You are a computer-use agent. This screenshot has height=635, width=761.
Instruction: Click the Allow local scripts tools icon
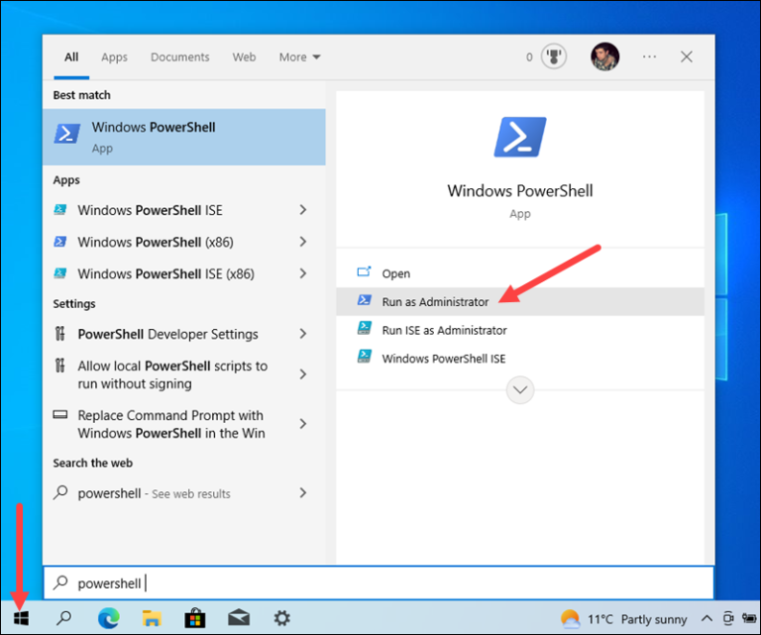[59, 366]
